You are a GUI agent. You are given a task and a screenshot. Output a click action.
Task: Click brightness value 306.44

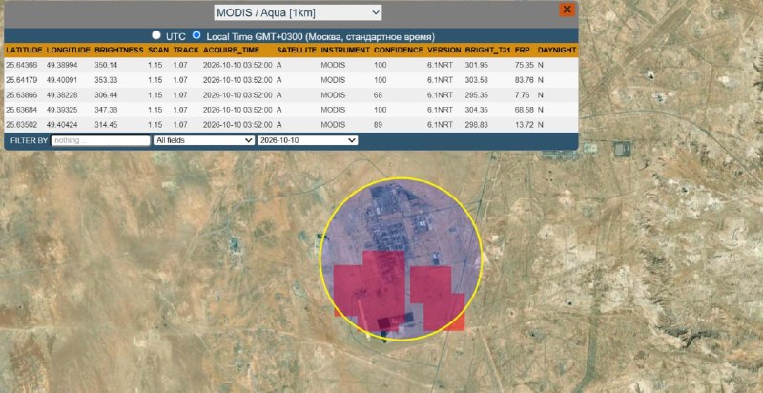coord(106,95)
